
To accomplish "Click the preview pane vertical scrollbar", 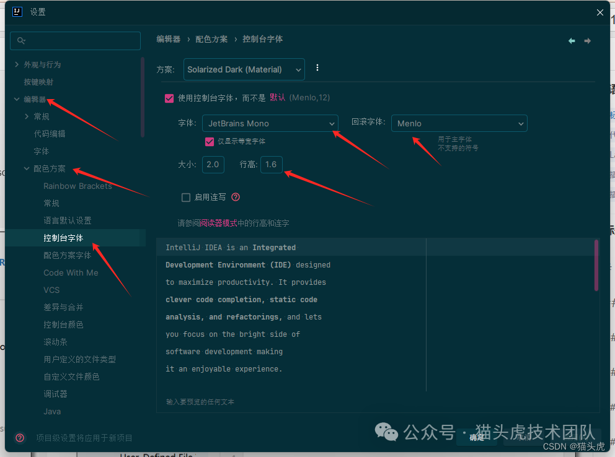I will (x=596, y=266).
